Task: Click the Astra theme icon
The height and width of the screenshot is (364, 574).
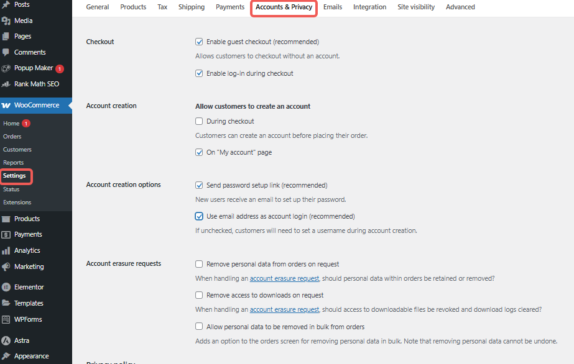Action: pyautogui.click(x=6, y=341)
